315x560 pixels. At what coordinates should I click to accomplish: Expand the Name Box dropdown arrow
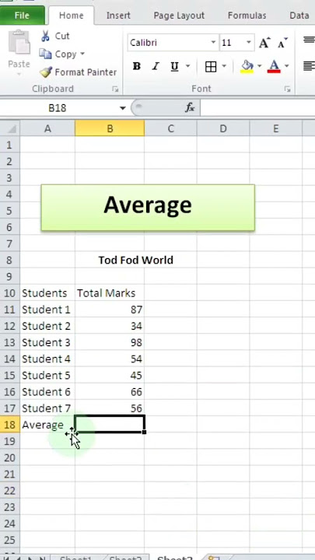(x=123, y=108)
